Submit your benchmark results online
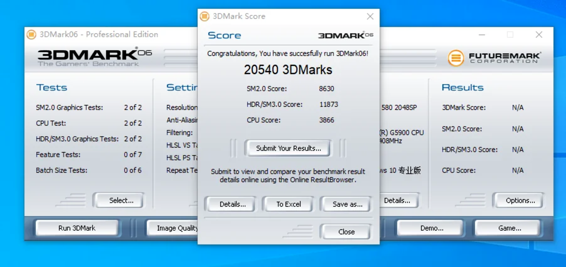Viewport: 566px width, 267px height. [x=289, y=148]
